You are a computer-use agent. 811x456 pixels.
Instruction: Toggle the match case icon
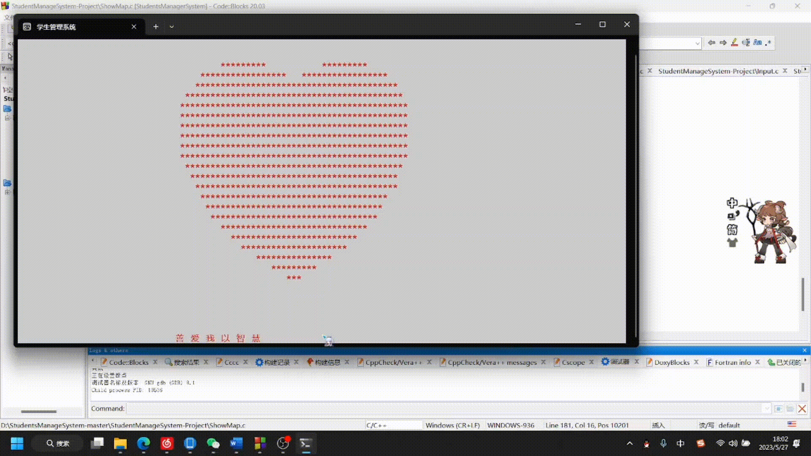tap(757, 43)
